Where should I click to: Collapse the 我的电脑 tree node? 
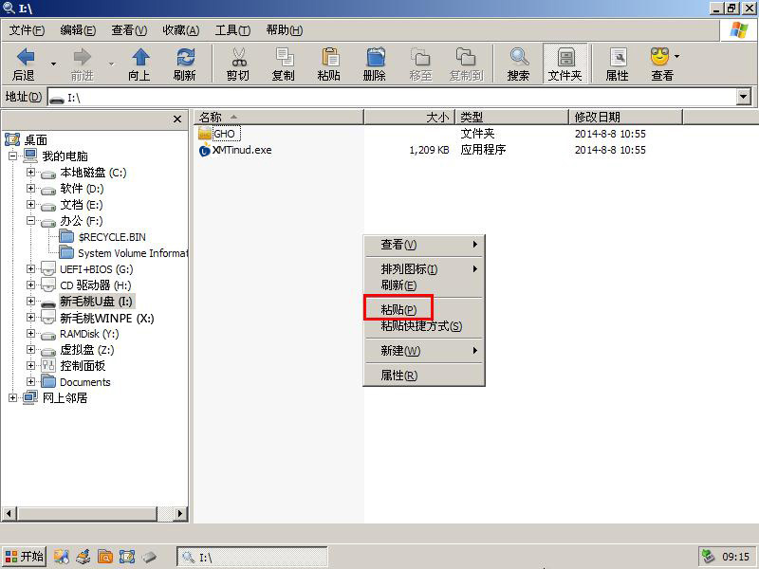13,156
